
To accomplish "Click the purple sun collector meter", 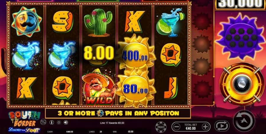I will (241, 37).
